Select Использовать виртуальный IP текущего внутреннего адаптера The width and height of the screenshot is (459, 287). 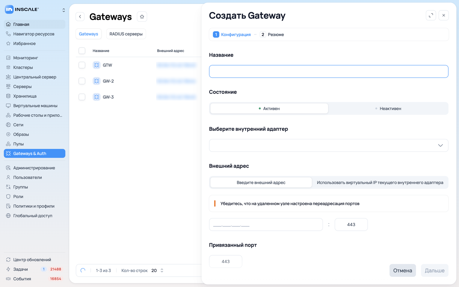[x=380, y=183]
